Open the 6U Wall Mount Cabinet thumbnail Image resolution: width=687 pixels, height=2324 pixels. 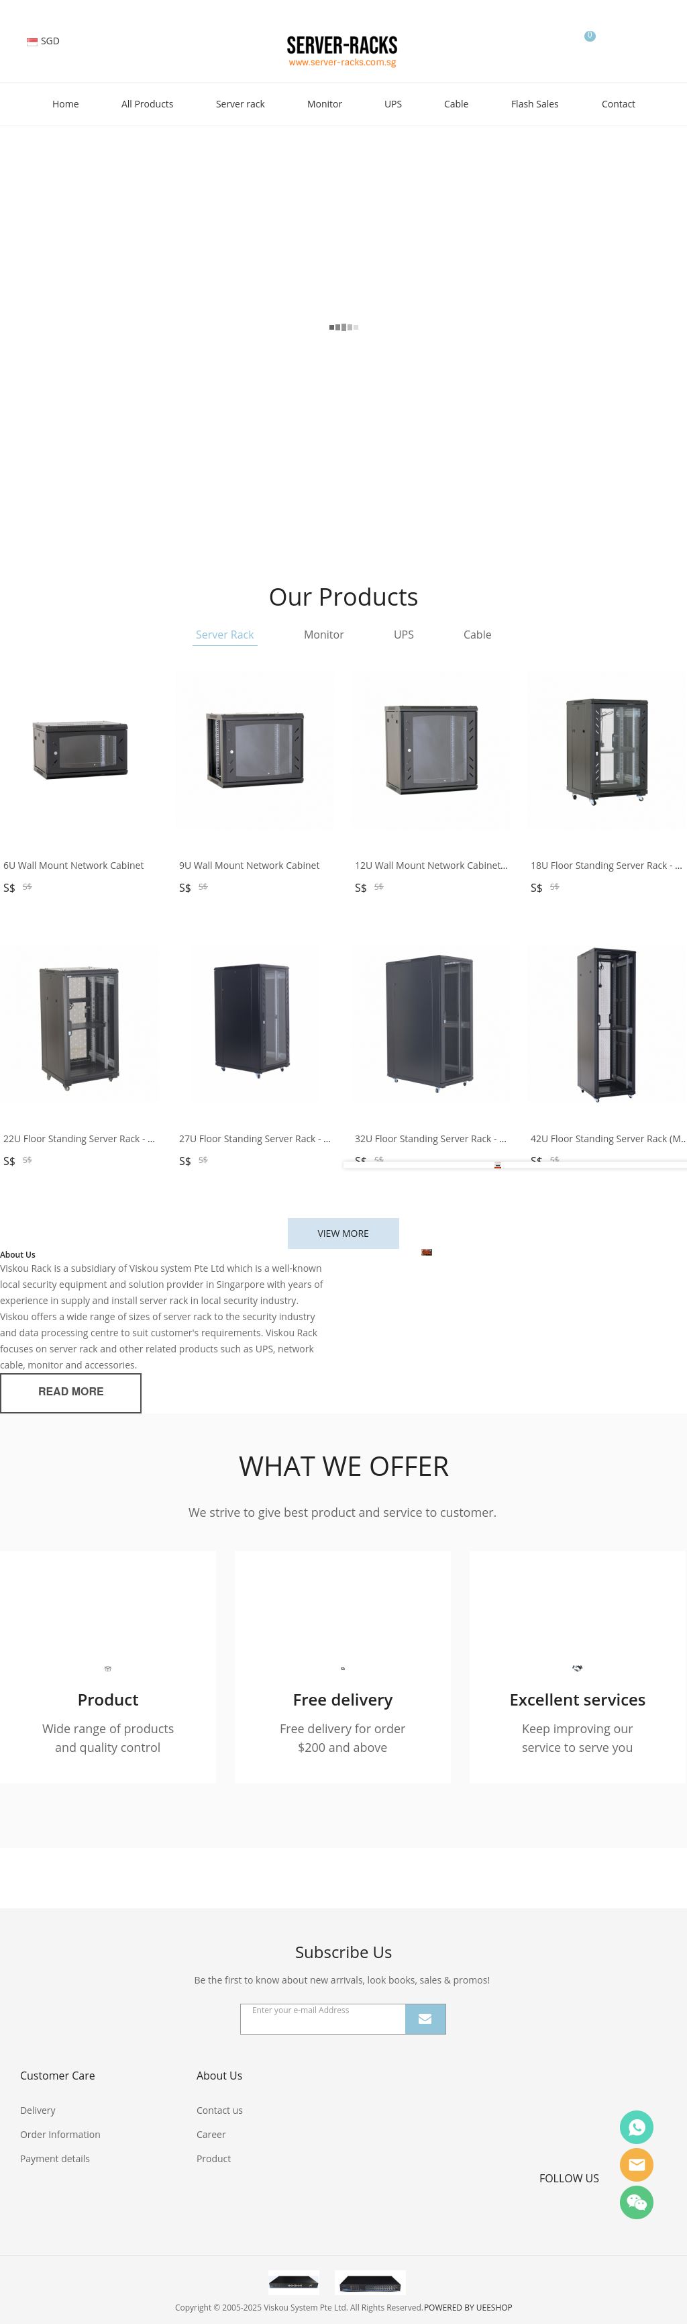[x=79, y=751]
